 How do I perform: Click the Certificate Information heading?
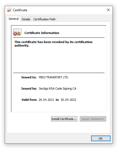[x=42, y=33]
